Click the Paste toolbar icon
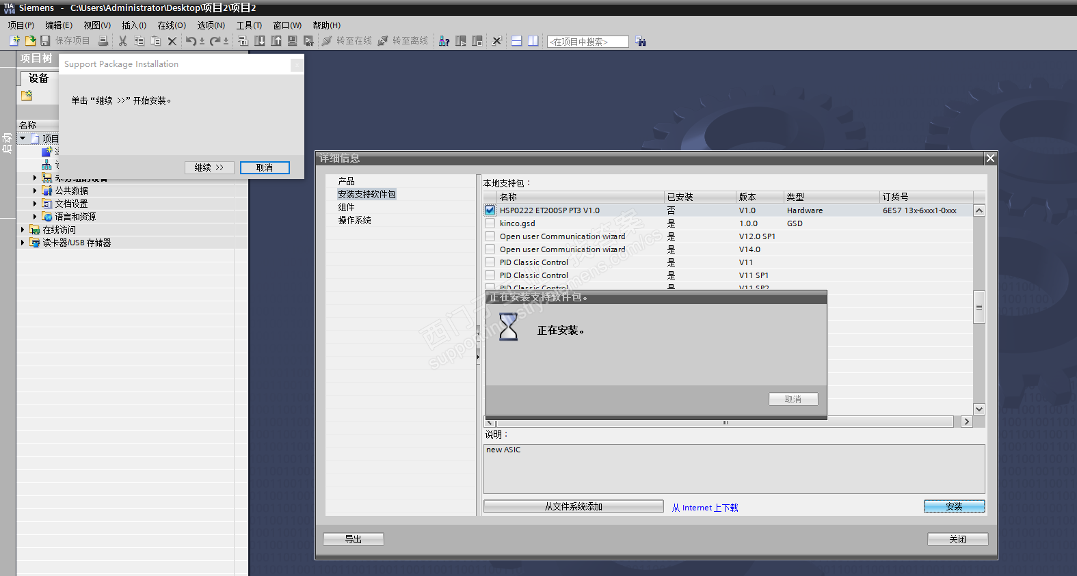1077x576 pixels. 156,41
